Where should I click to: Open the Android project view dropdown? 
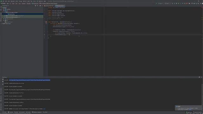click(6, 6)
